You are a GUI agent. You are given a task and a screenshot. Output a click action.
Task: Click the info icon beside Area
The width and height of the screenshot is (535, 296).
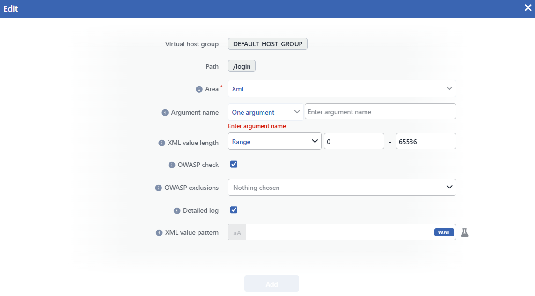[199, 89]
